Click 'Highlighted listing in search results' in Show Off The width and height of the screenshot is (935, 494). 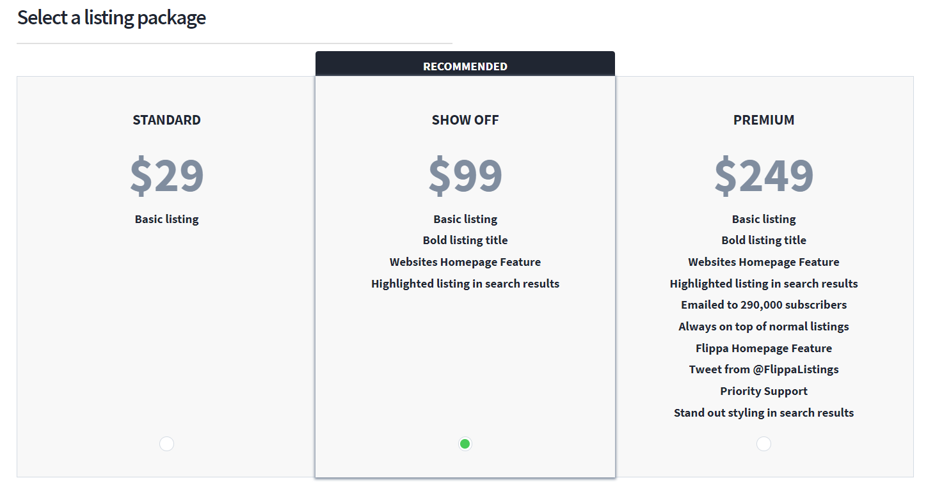click(x=465, y=284)
